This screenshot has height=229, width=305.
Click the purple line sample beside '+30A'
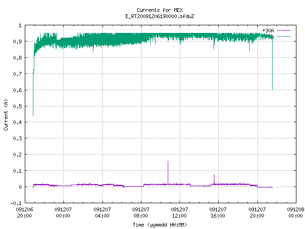click(x=284, y=31)
